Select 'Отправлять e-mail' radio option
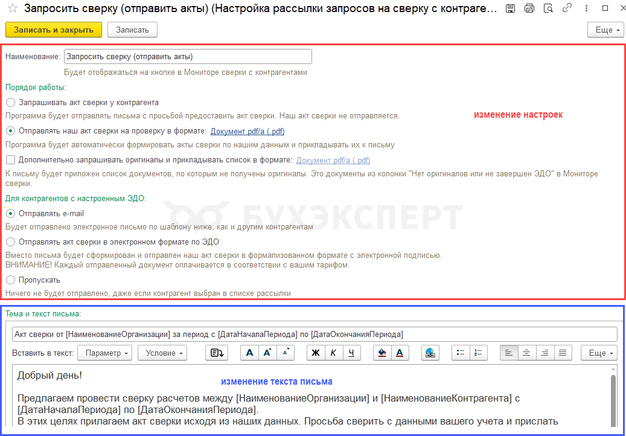The image size is (626, 436). tap(10, 214)
